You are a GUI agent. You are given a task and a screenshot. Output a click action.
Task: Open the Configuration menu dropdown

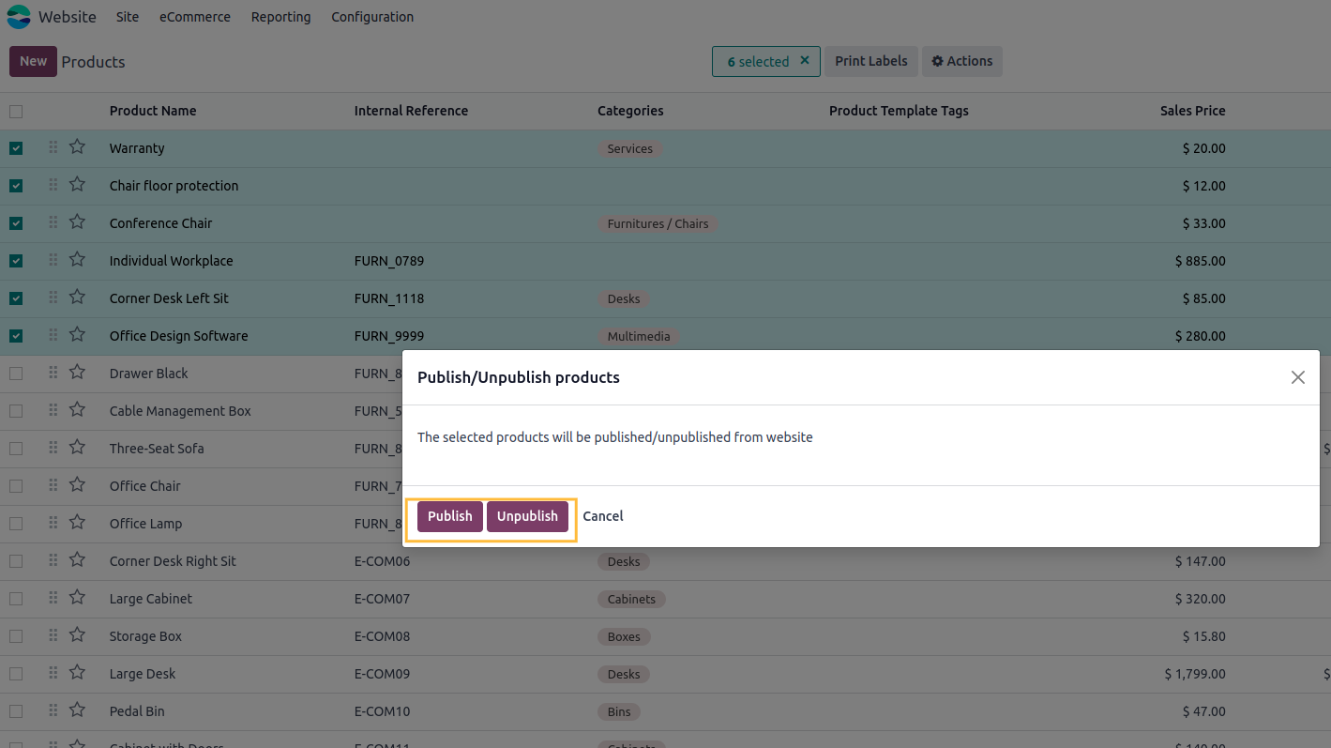click(x=371, y=17)
